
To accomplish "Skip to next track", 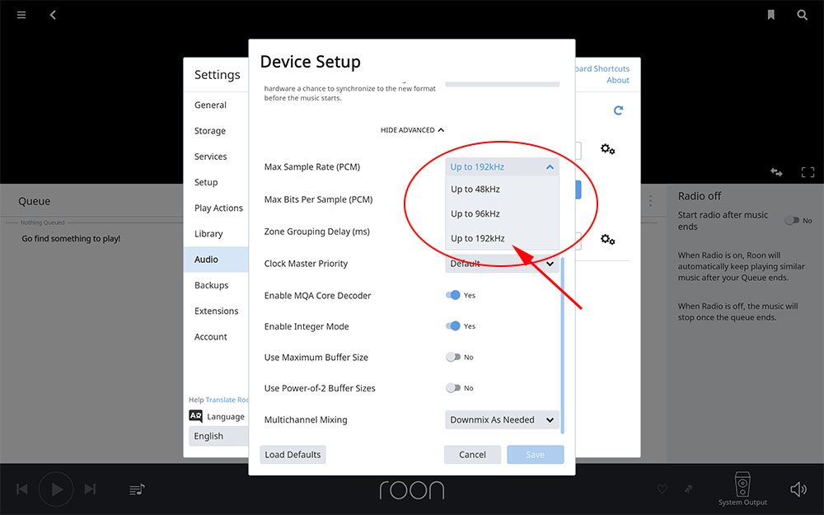I will tap(90, 489).
